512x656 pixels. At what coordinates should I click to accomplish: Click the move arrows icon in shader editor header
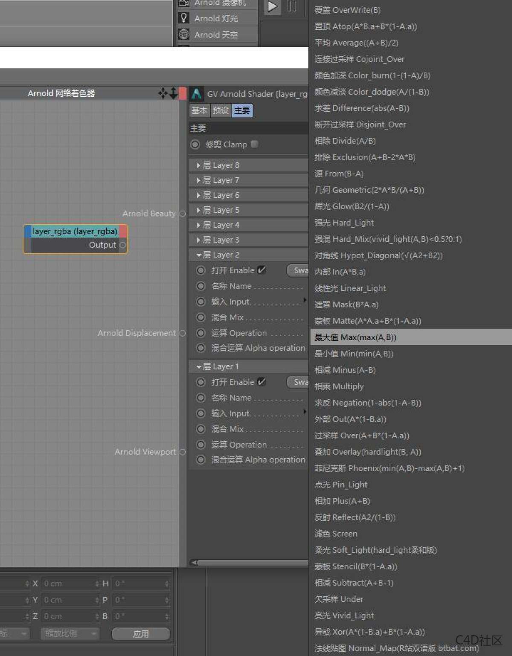(163, 93)
